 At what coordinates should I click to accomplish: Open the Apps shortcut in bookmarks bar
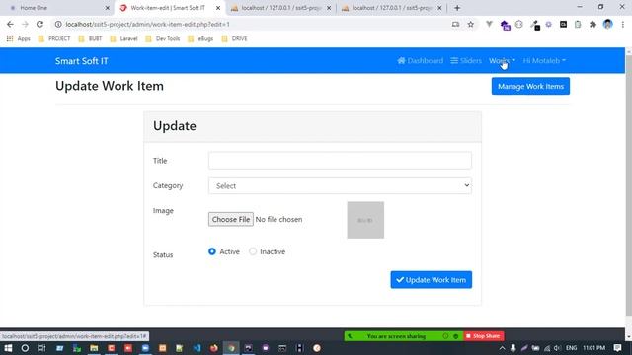pyautogui.click(x=19, y=38)
